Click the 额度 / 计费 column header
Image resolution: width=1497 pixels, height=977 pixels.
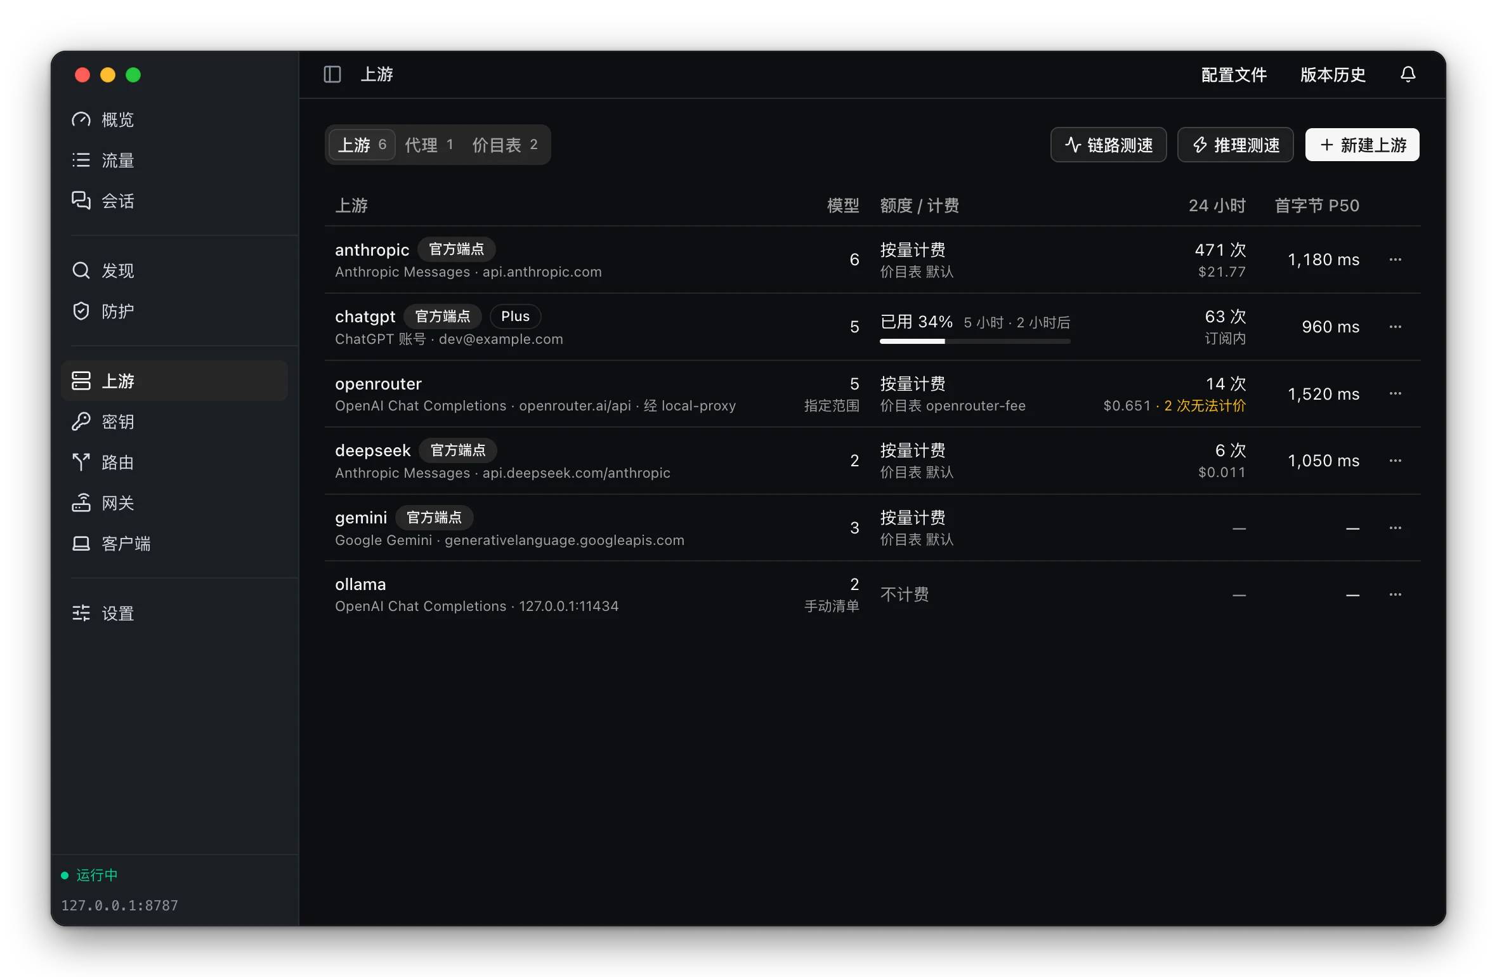(920, 206)
